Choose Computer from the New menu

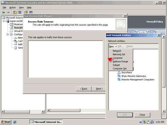[117, 58]
